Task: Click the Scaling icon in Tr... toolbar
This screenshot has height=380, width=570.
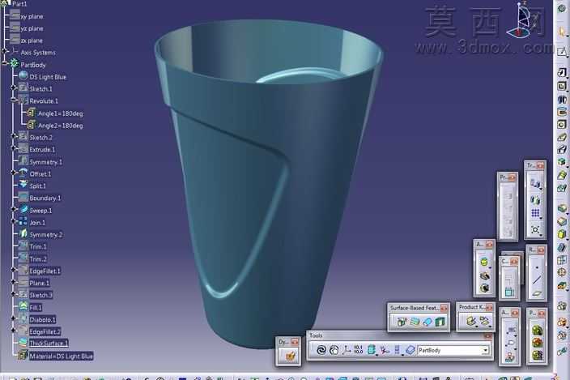Action: (x=535, y=229)
